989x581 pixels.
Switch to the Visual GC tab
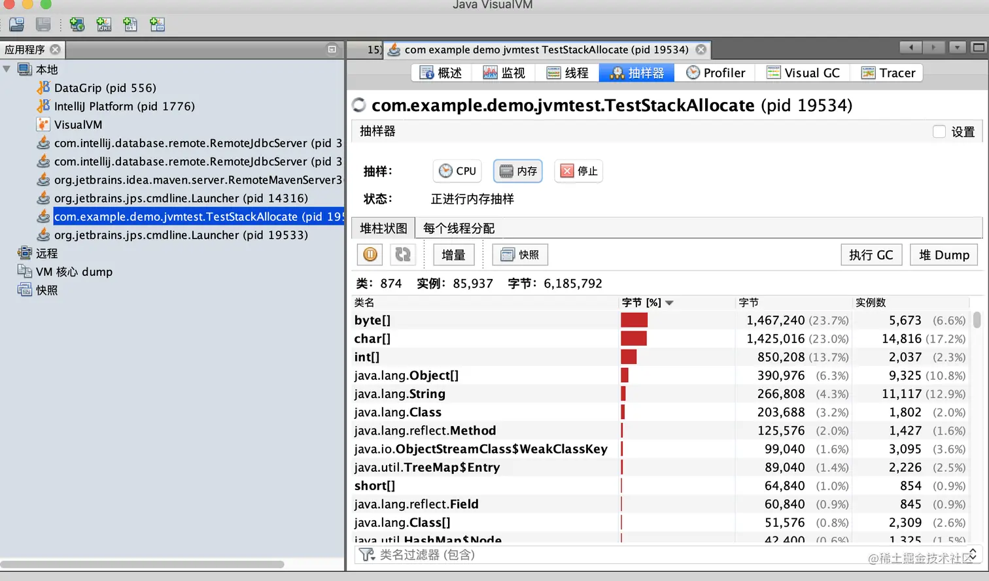click(803, 73)
